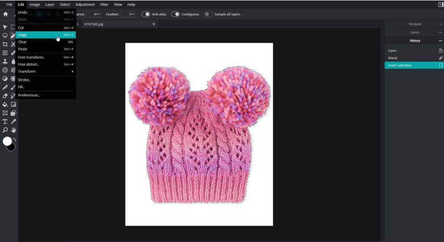Choose Fill from Edit menu
This screenshot has height=242, width=444.
click(45, 87)
